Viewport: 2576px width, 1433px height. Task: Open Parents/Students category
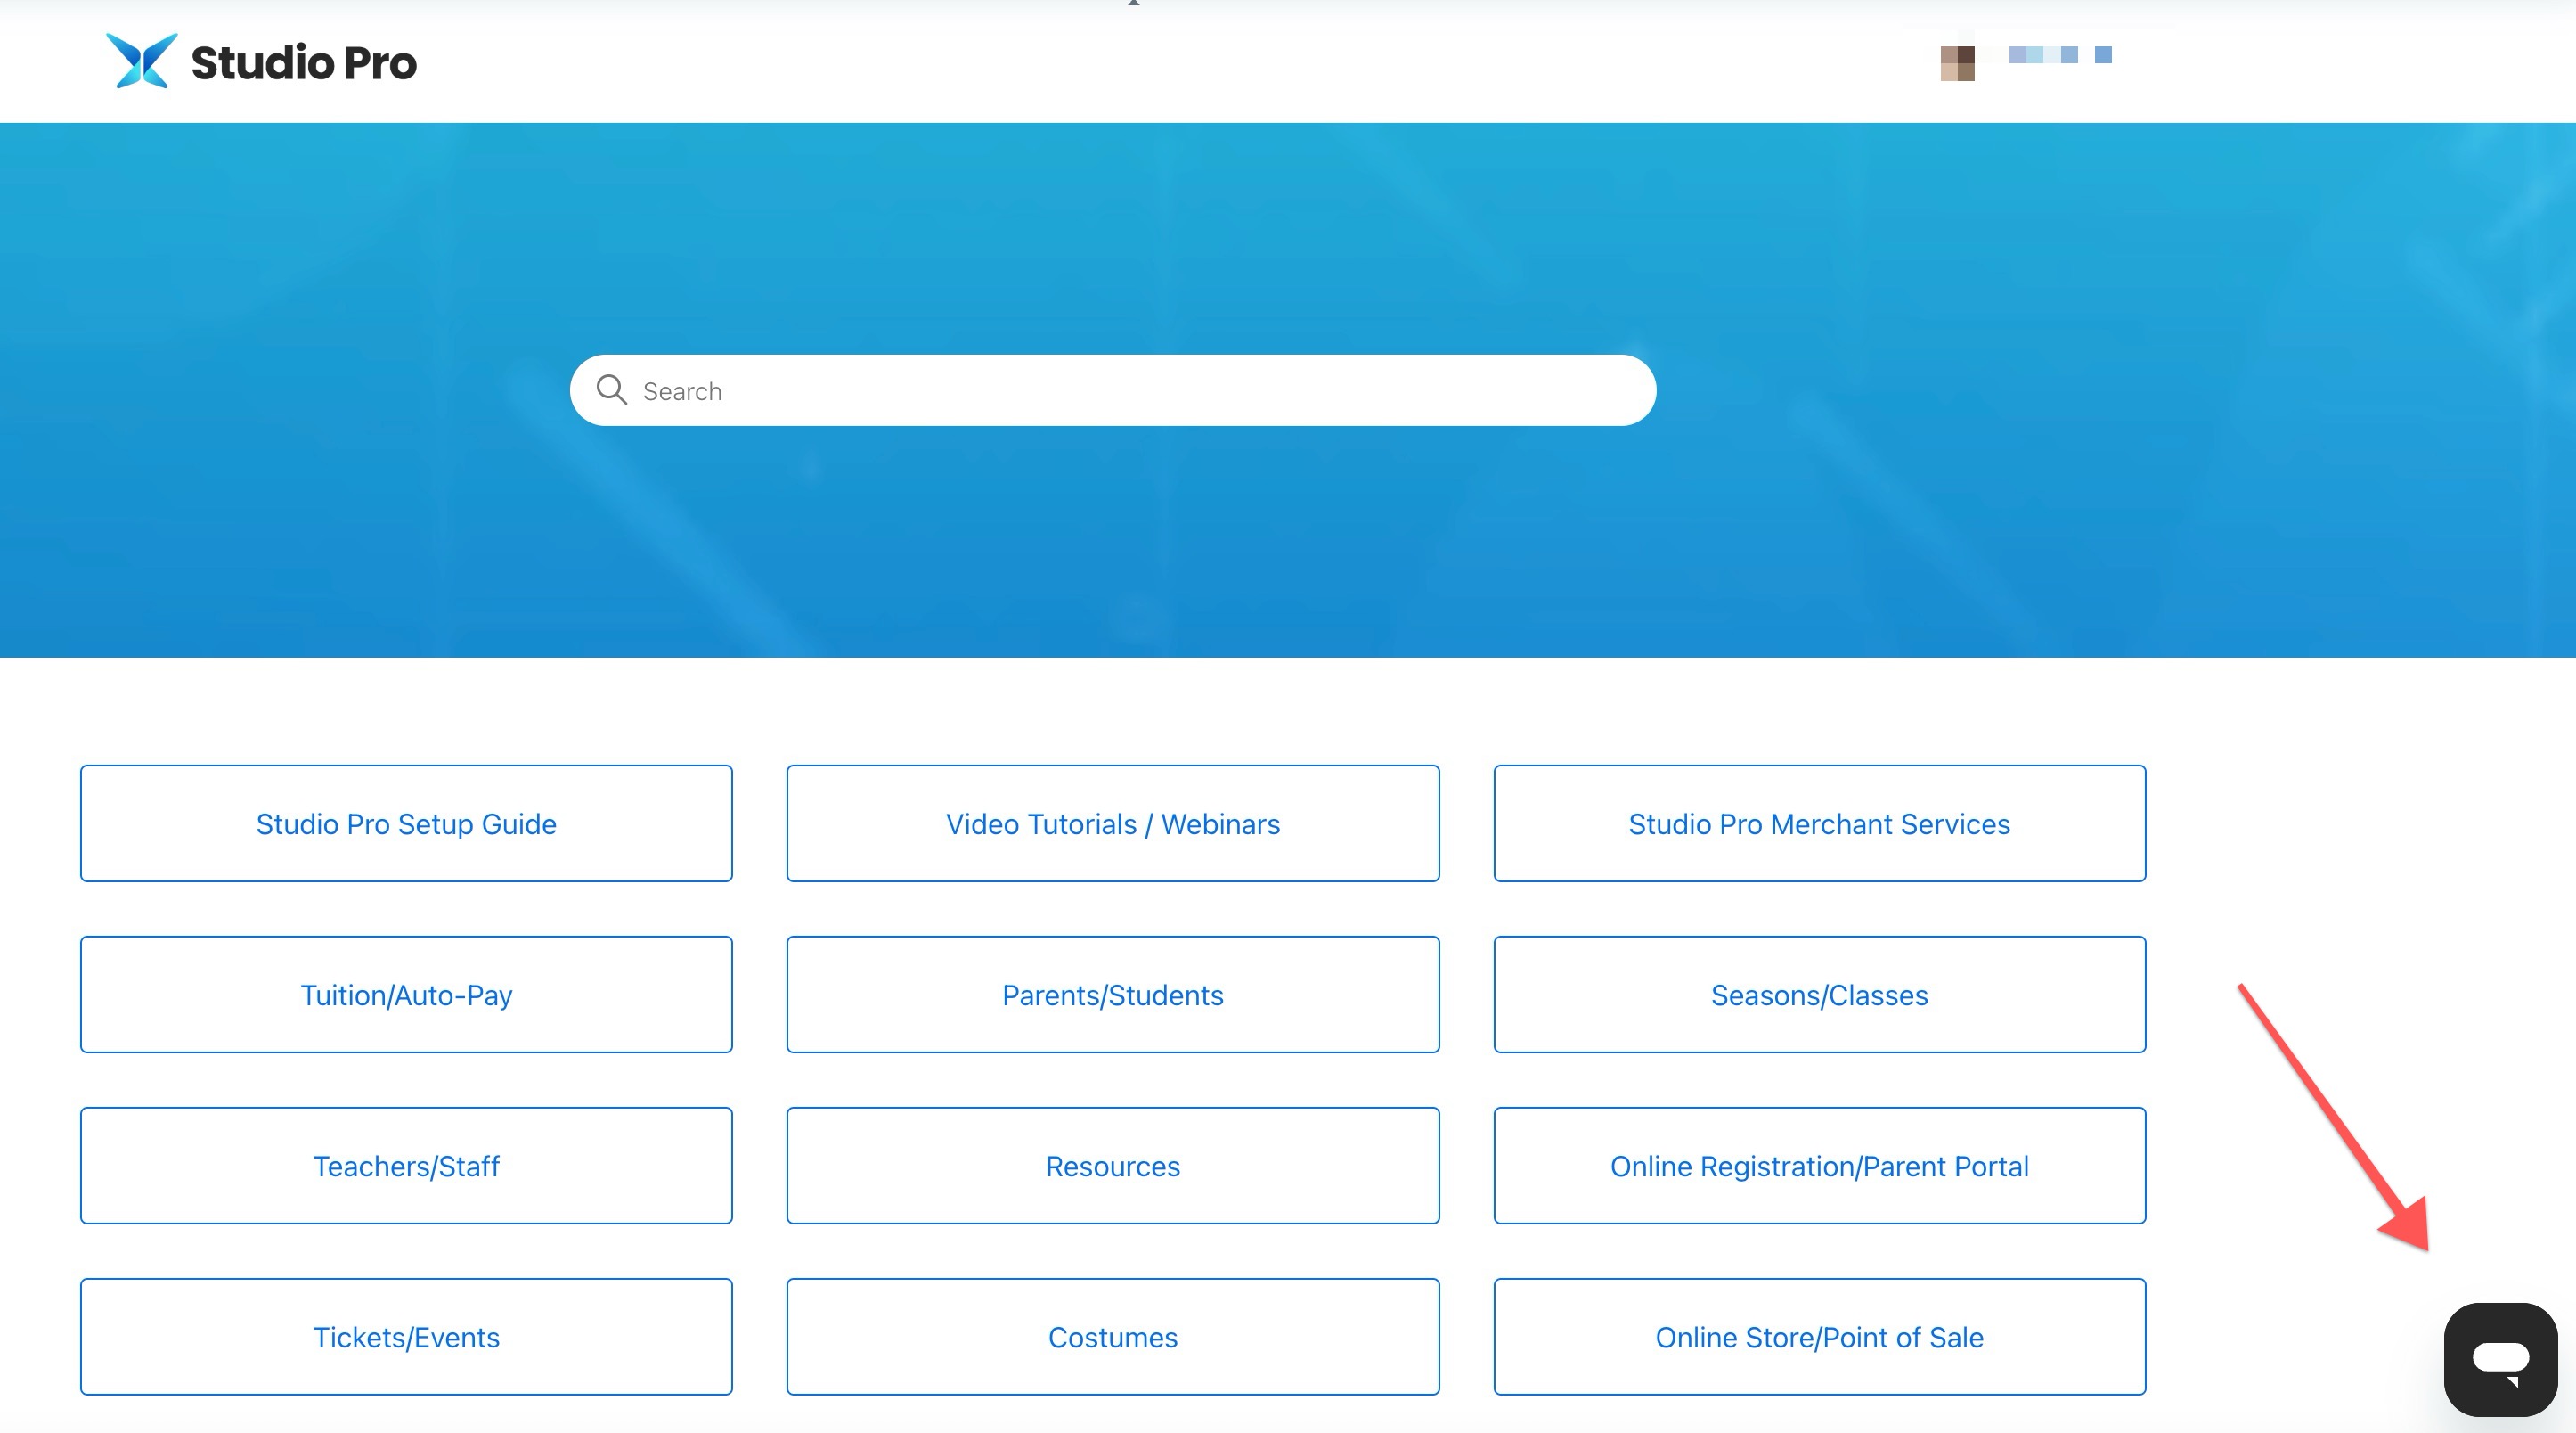pyautogui.click(x=1113, y=995)
